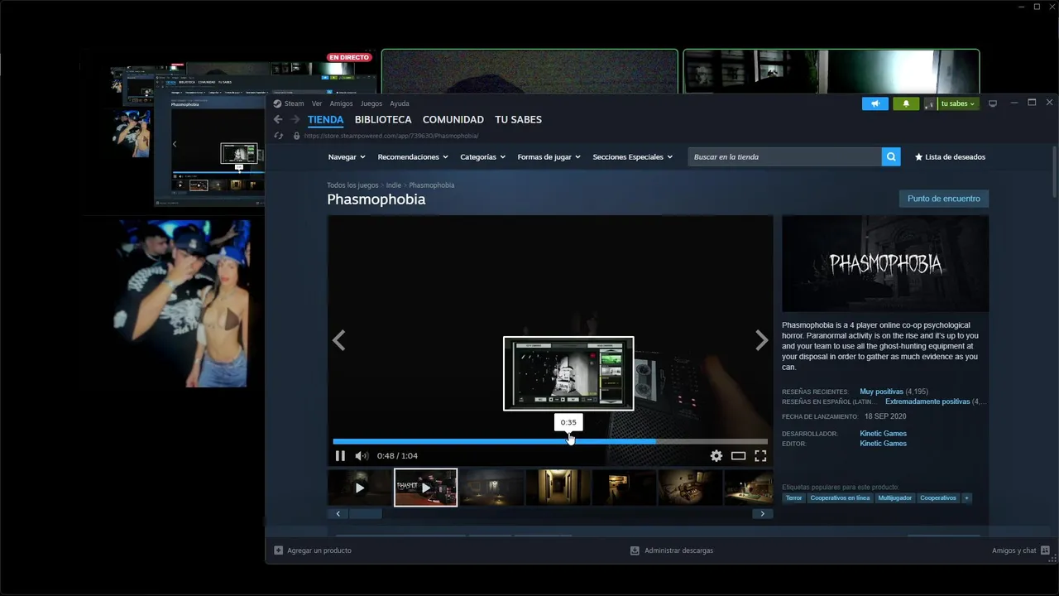Select the highlighted second trailer thumbnail
This screenshot has width=1059, height=596.
coord(425,488)
